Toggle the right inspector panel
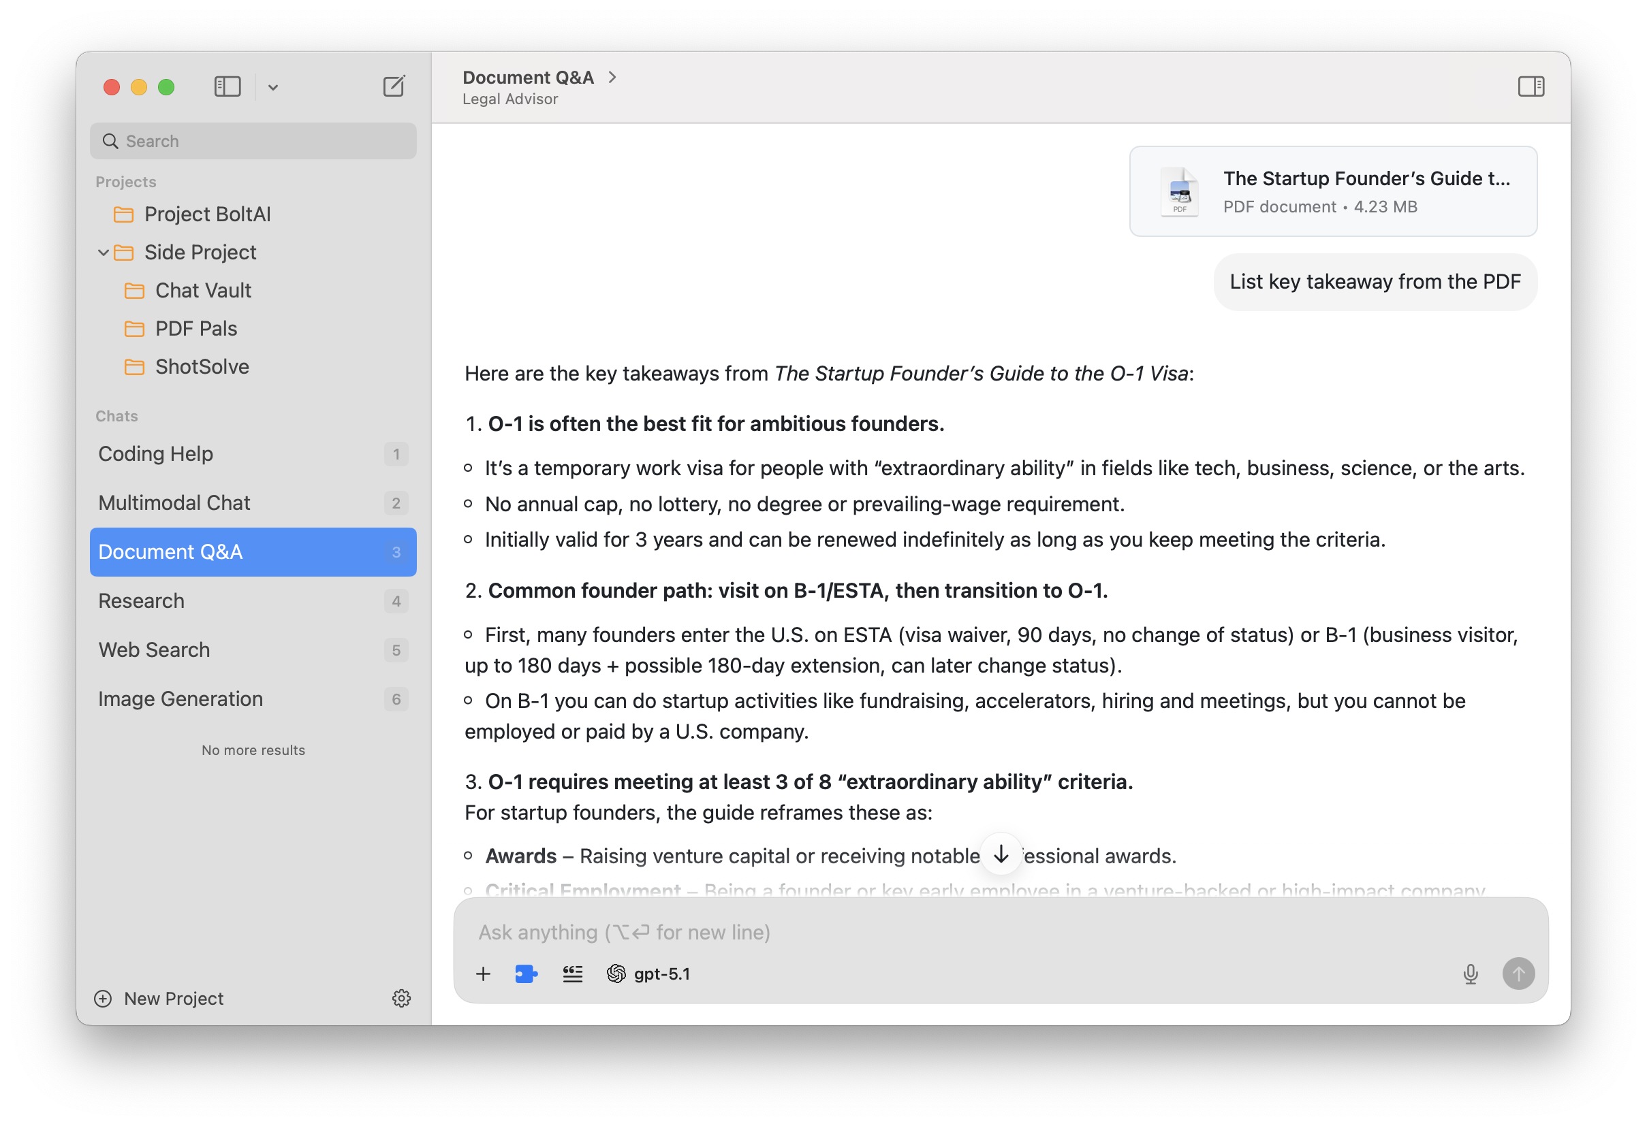1647x1126 pixels. [x=1531, y=86]
